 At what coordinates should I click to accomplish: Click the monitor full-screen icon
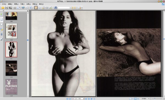tap(23, 8)
